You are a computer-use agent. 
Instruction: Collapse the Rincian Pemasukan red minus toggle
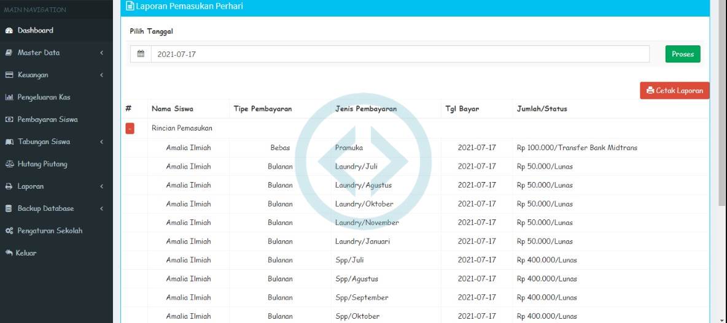point(130,129)
